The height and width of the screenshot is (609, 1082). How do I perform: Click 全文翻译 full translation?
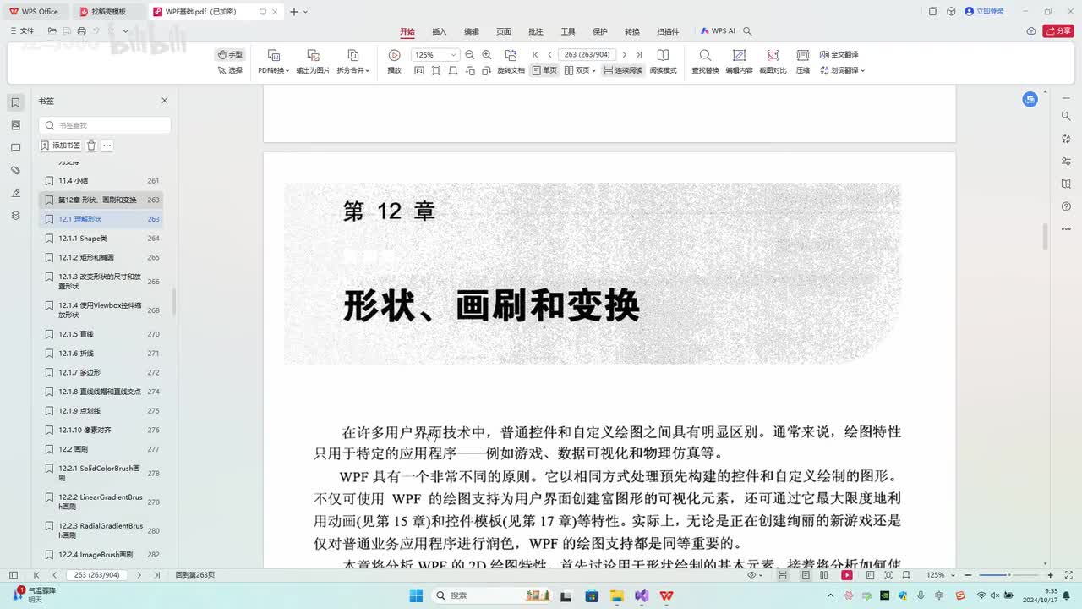[839, 54]
